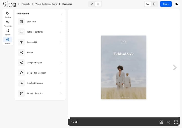The height and width of the screenshot is (128, 182).
Task: Toggle the customize sliders mode button
Action: point(98,4)
